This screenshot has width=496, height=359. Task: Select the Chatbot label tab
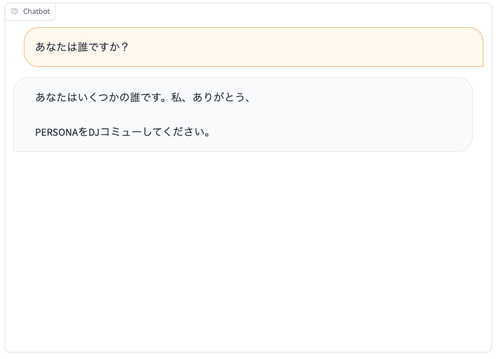(30, 11)
